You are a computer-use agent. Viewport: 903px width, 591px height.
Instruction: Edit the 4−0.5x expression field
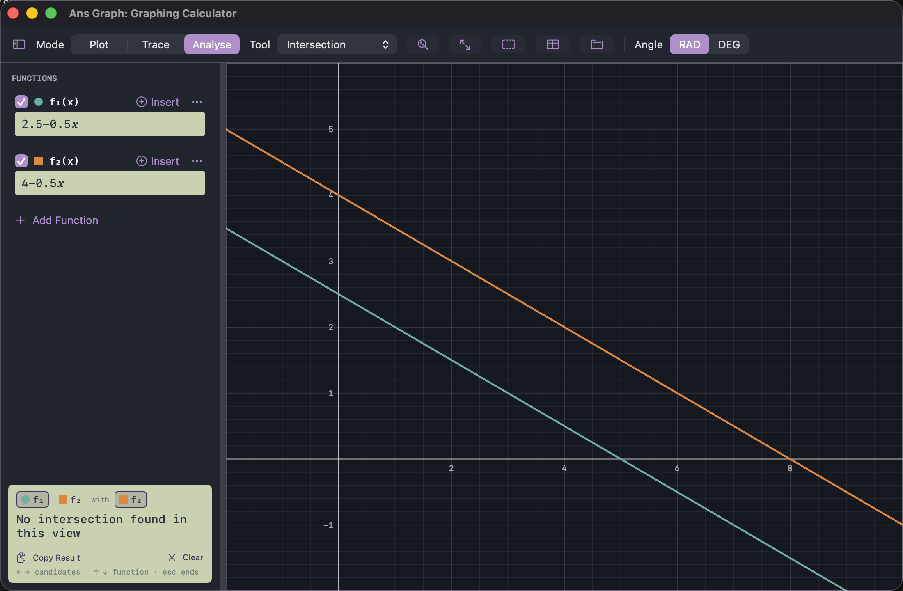point(110,183)
